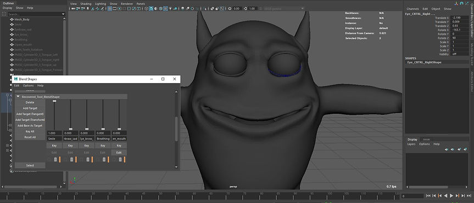Open the Outliner search filter dropdown arrow
Image resolution: width=474 pixels, height=203 pixels.
pyautogui.click(x=63, y=14)
